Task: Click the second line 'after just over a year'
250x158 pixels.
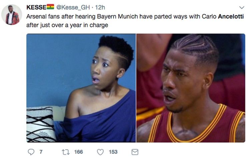Action: pos(67,25)
